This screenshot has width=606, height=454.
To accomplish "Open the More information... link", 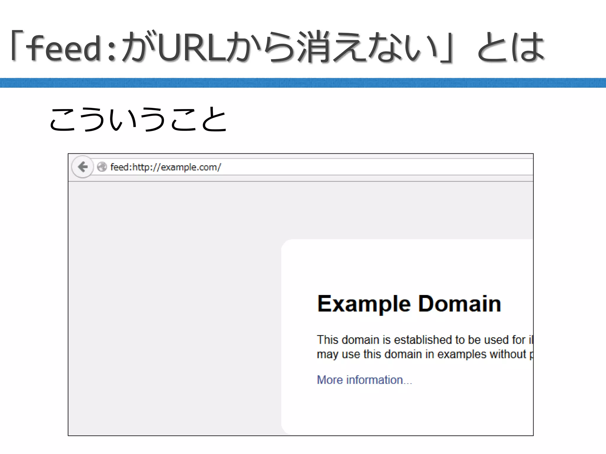I will (x=364, y=380).
